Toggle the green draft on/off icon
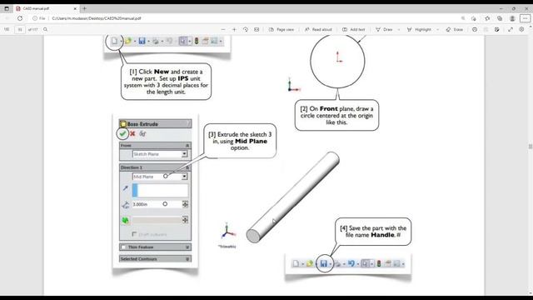Screen dimensions: 533x300 coord(126,220)
